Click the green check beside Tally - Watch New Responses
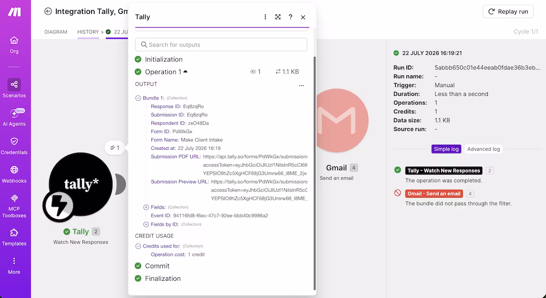Screen dimensions: 546x298 point(398,170)
